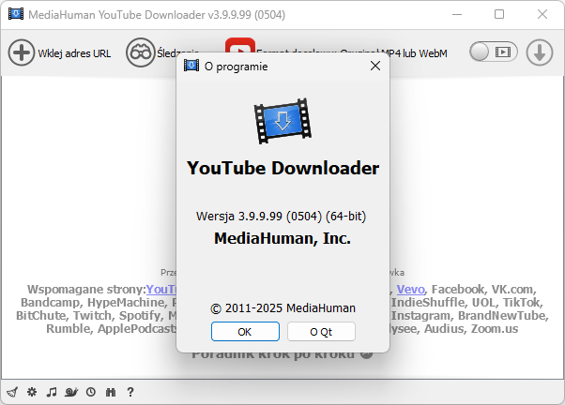The height and width of the screenshot is (405, 565).
Task: Click the dialog's small title bar icon
Action: 191,66
